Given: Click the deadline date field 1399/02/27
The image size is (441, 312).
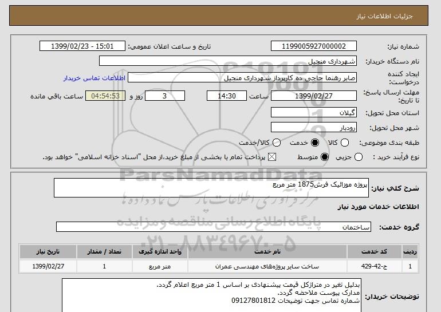Looking at the screenshot, I should click(x=314, y=96).
